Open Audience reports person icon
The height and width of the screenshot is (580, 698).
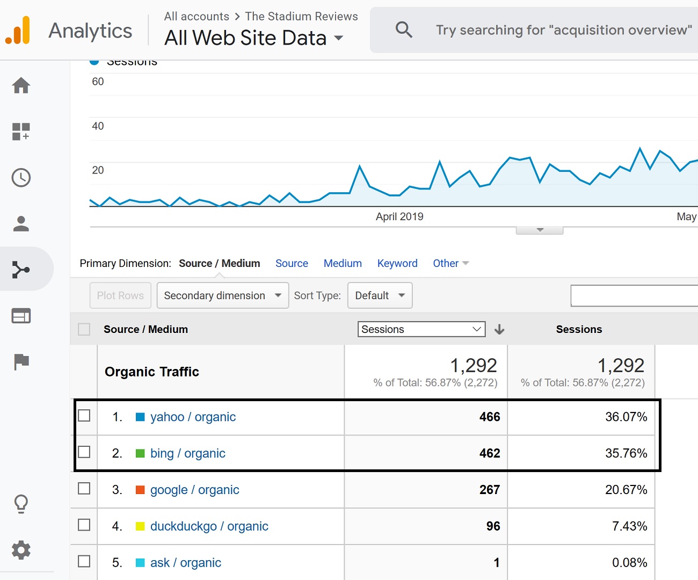point(21,223)
